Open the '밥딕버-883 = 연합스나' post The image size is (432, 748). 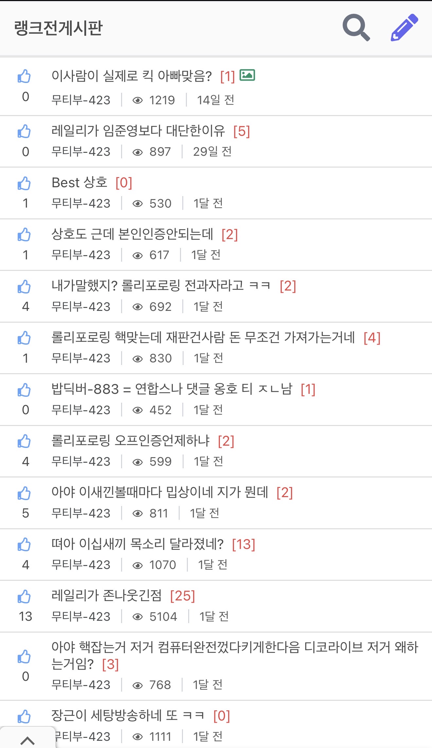pyautogui.click(x=171, y=389)
